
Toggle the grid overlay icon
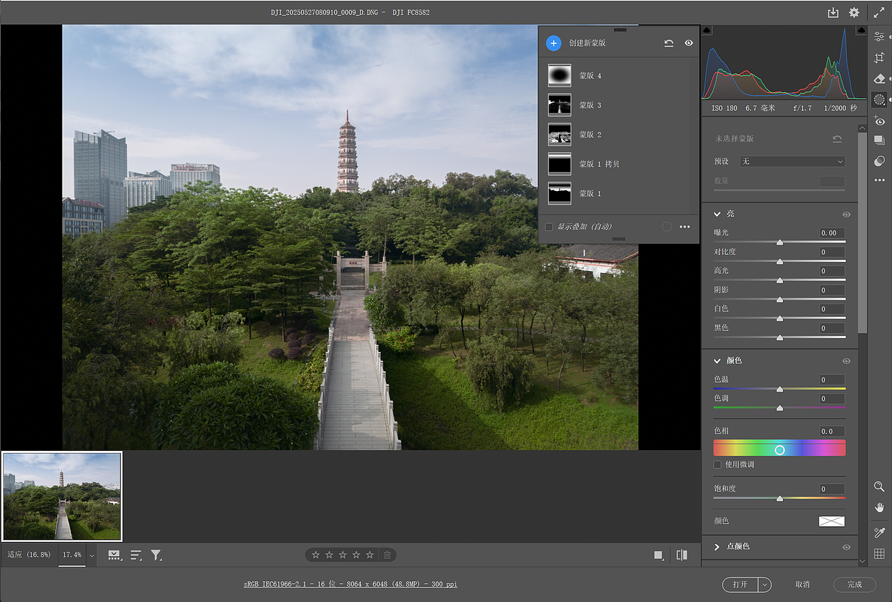(x=879, y=554)
